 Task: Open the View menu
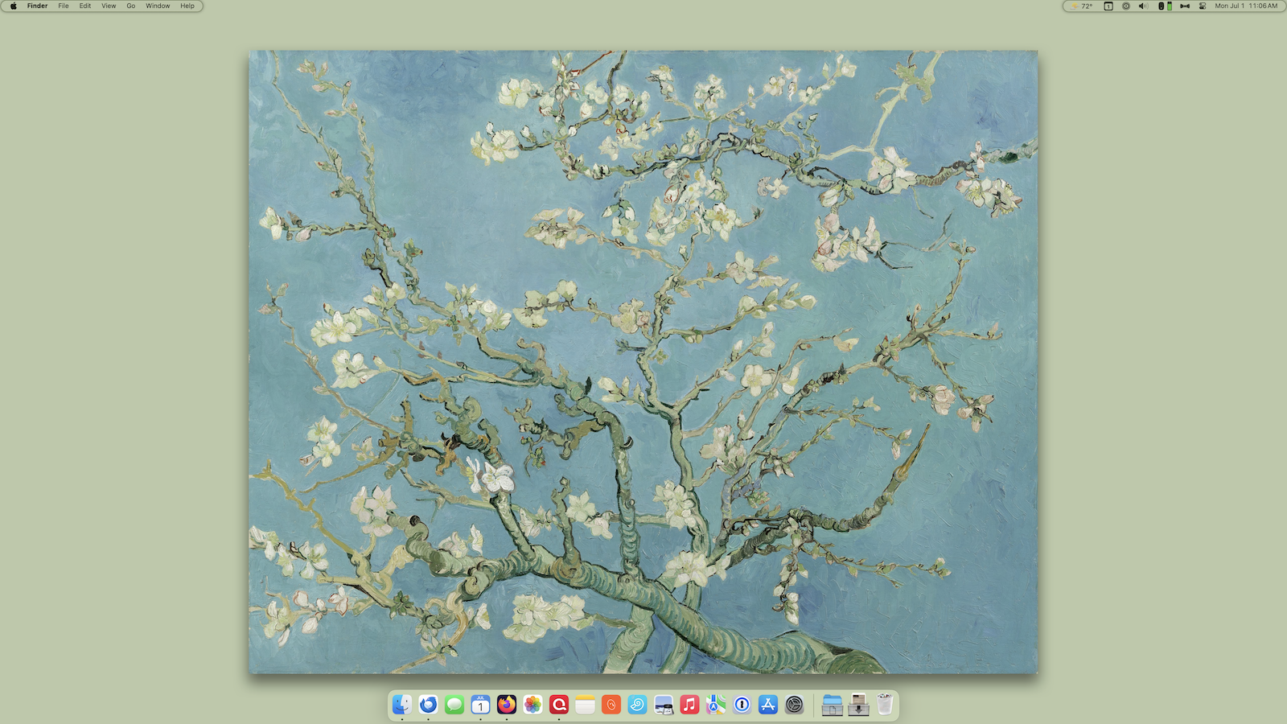tap(109, 6)
